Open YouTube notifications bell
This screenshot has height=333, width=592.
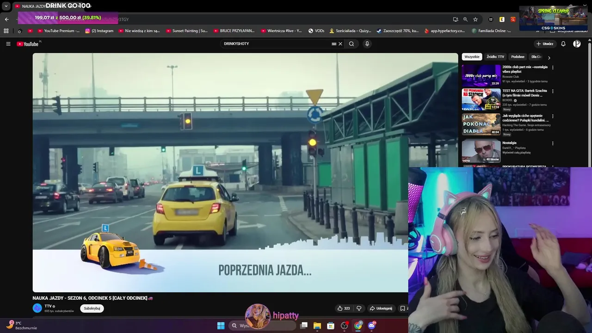[563, 44]
